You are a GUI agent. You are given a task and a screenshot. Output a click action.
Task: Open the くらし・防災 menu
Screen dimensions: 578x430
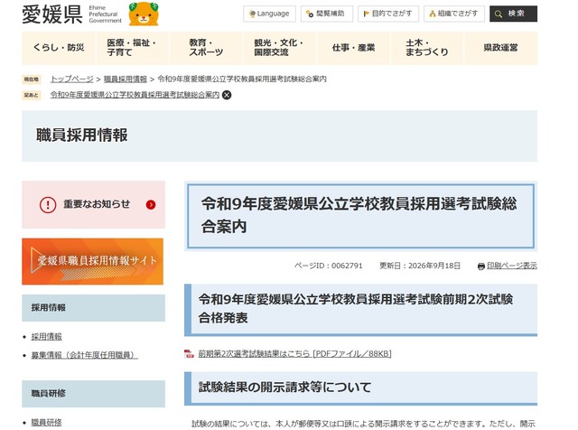(x=59, y=48)
